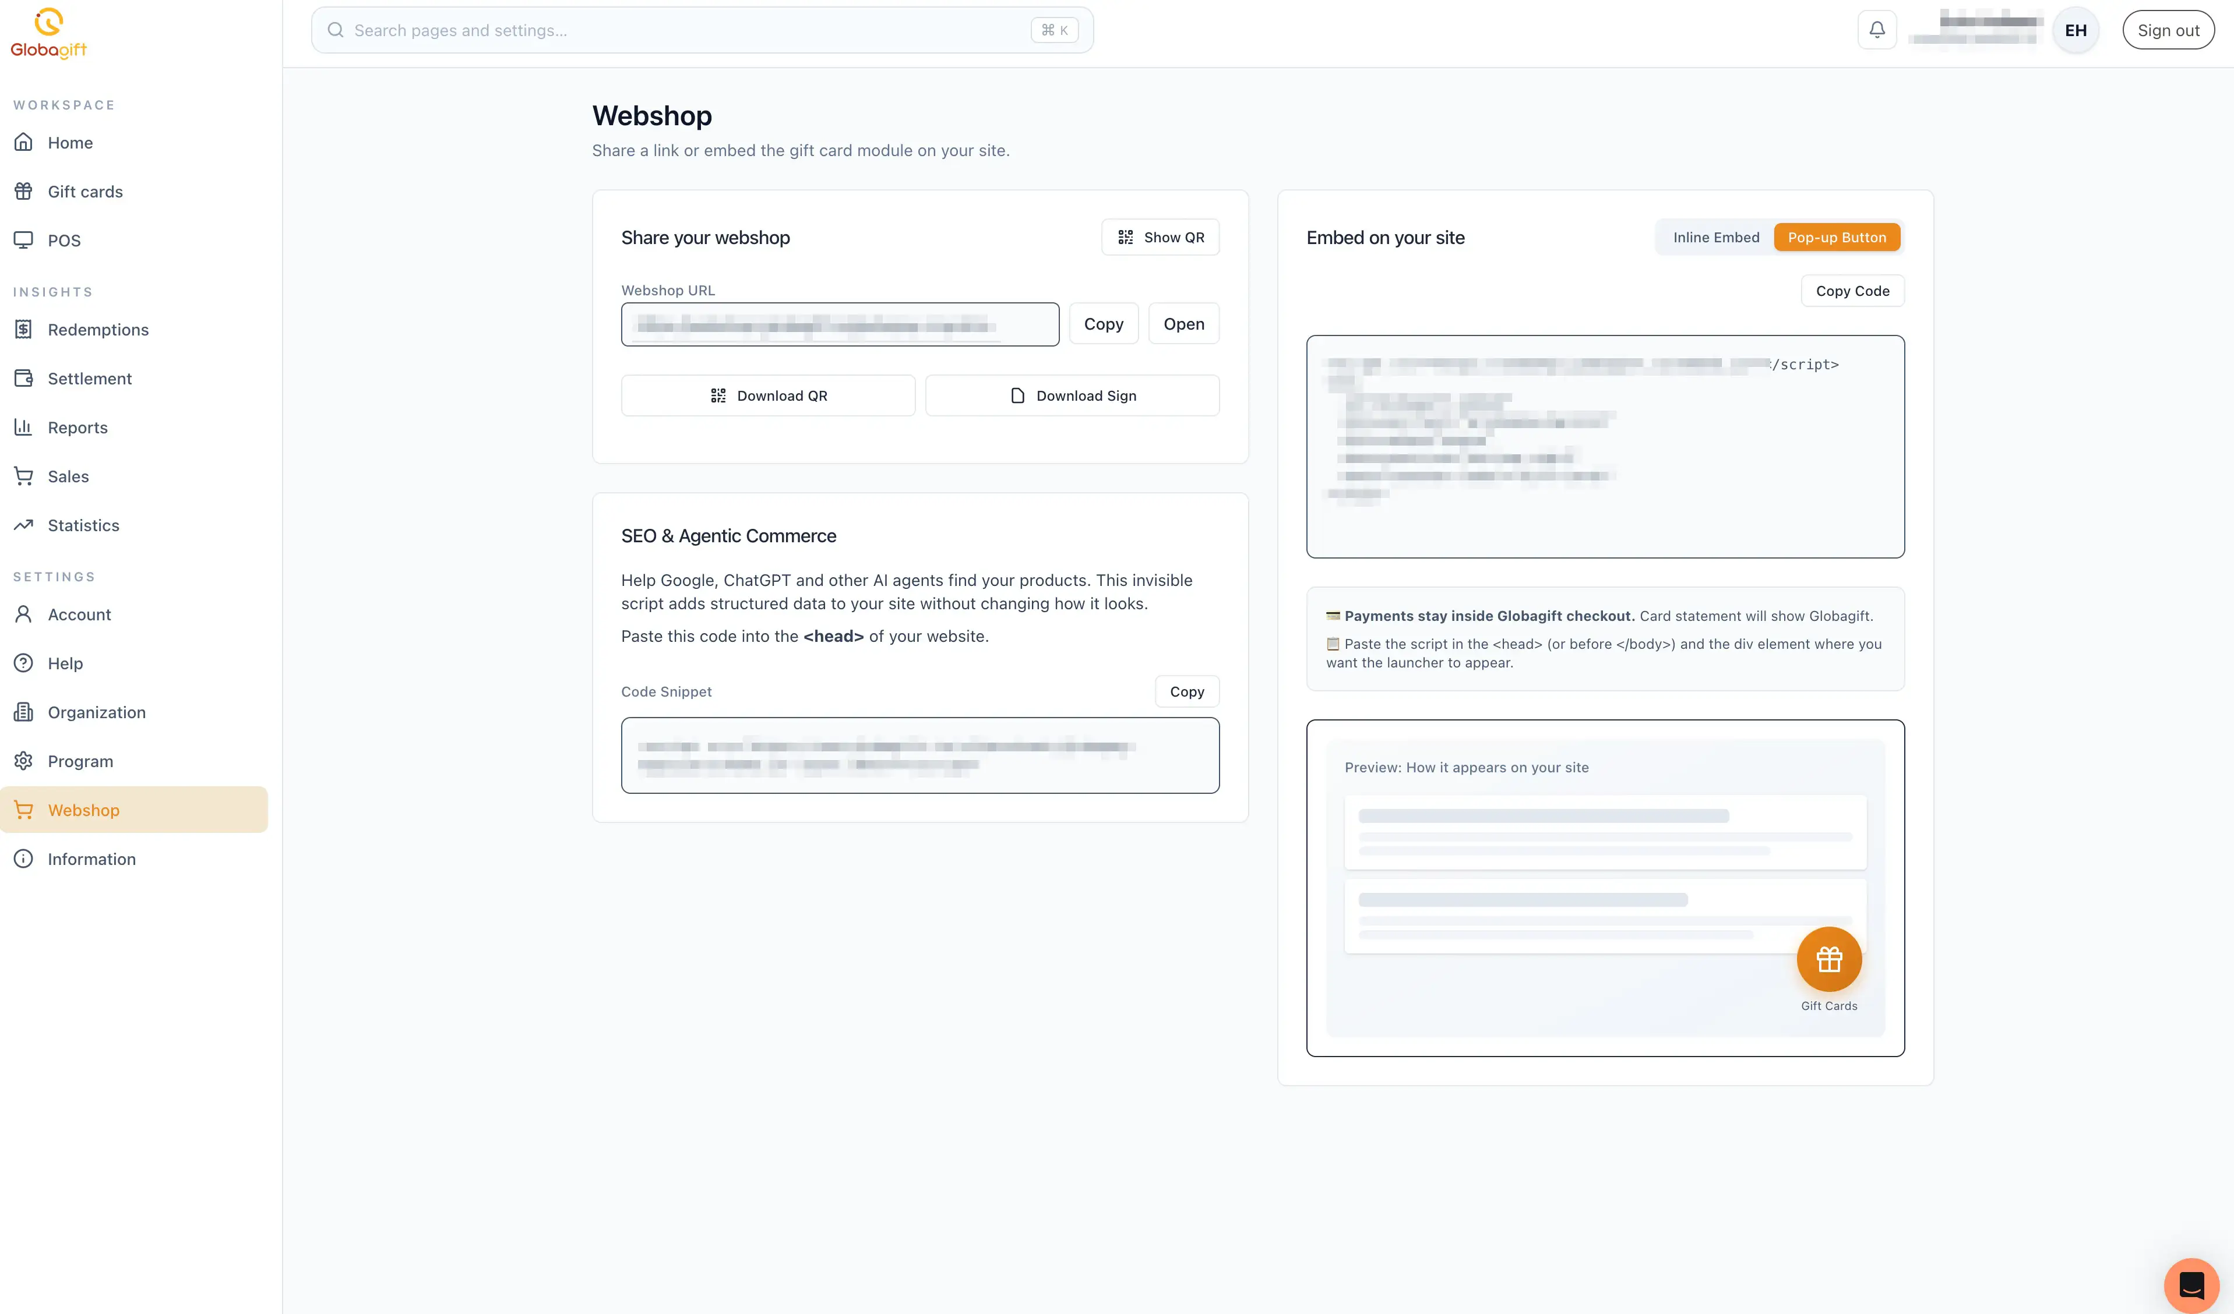2234x1314 pixels.
Task: Click the Reports bar chart icon
Action: tap(24, 427)
